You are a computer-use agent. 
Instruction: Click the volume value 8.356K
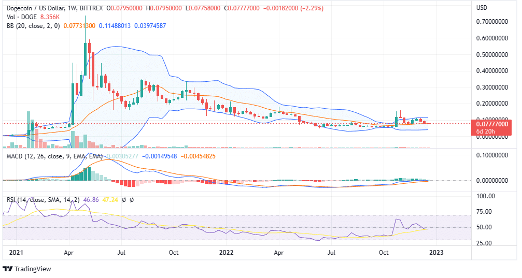pos(50,17)
